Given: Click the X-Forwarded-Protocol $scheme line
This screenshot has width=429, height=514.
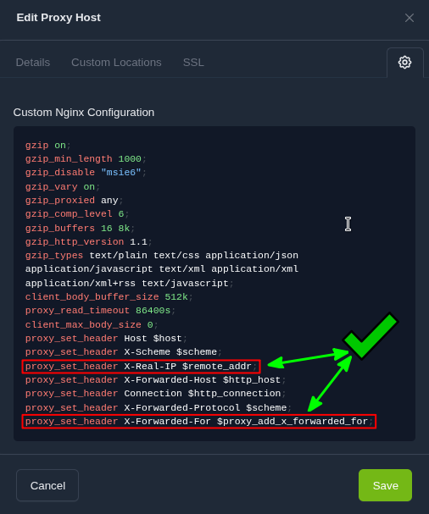Looking at the screenshot, I should coord(159,408).
